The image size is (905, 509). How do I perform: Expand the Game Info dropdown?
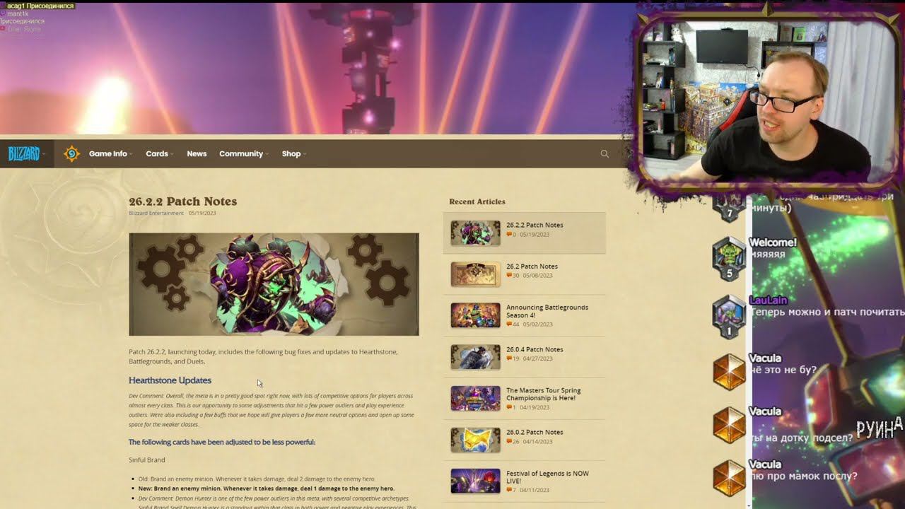[x=110, y=153]
